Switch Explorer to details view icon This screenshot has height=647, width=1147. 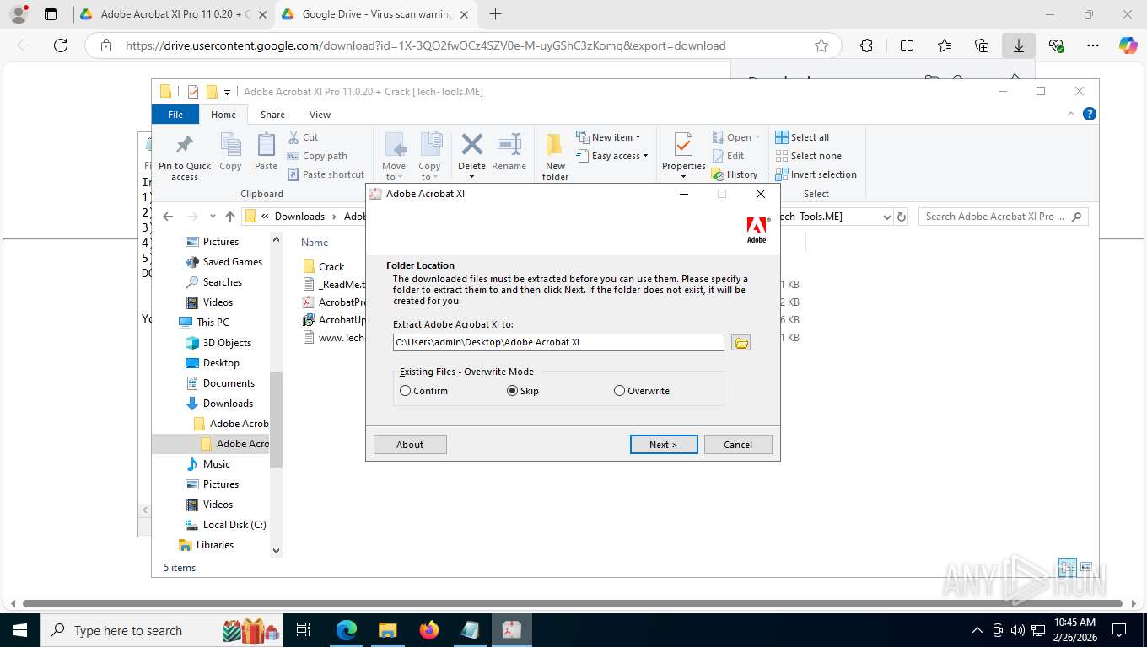click(1067, 567)
